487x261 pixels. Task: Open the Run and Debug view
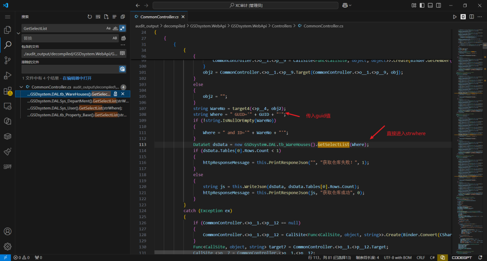click(x=8, y=75)
